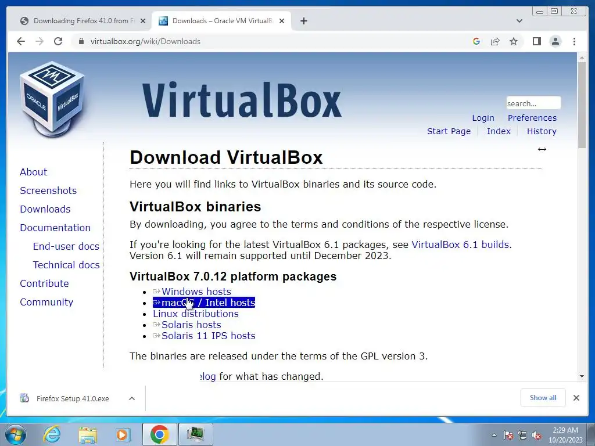Show all downloads
Image resolution: width=595 pixels, height=446 pixels.
[543, 398]
